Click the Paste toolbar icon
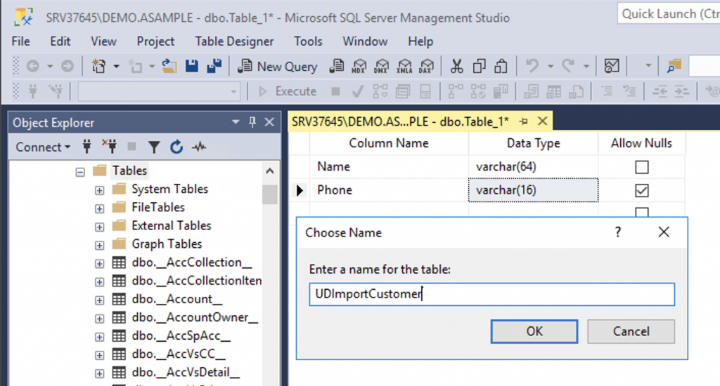Screen dimensions: 720x386 501,67
